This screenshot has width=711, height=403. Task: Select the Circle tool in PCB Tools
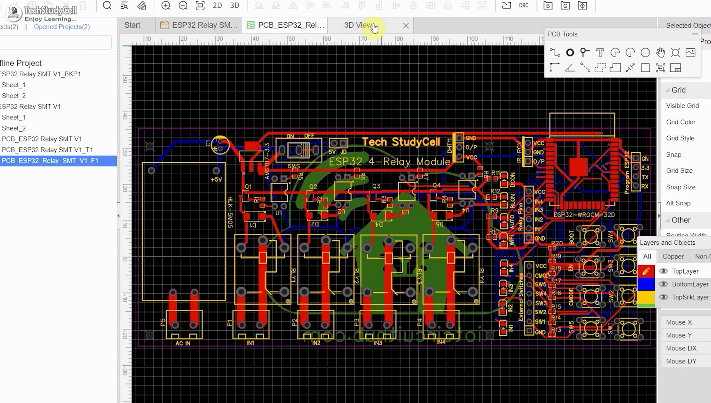645,53
